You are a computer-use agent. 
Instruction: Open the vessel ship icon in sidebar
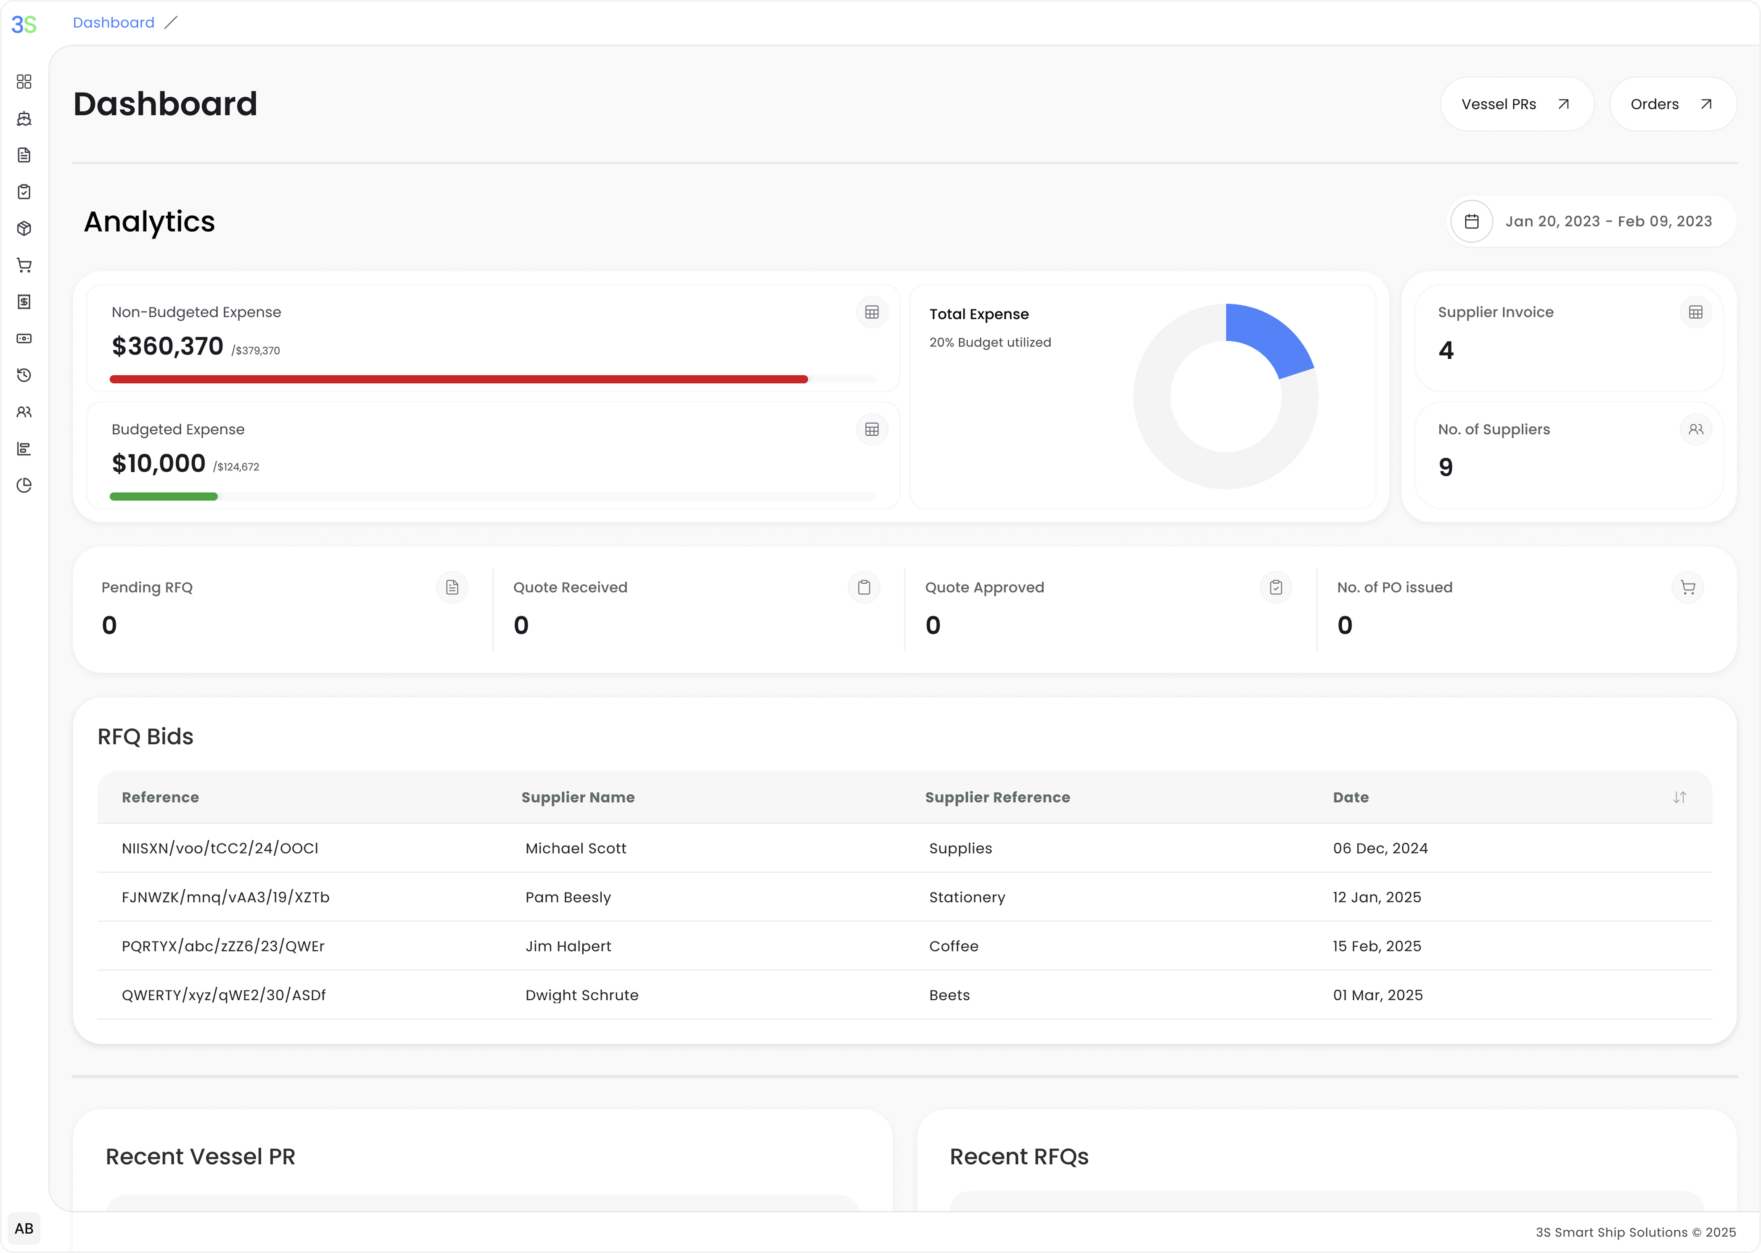[24, 119]
